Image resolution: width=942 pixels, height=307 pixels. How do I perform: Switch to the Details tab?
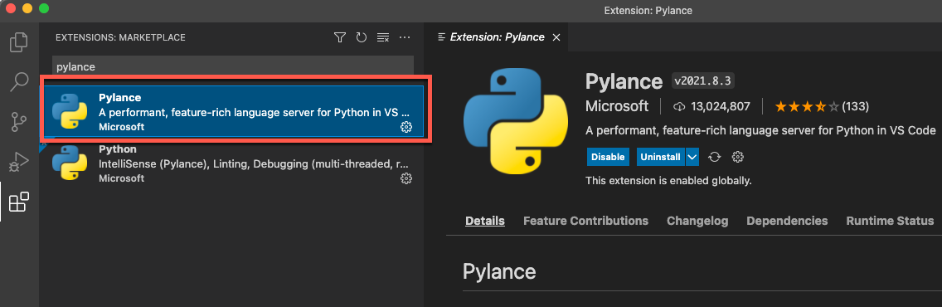pyautogui.click(x=485, y=221)
